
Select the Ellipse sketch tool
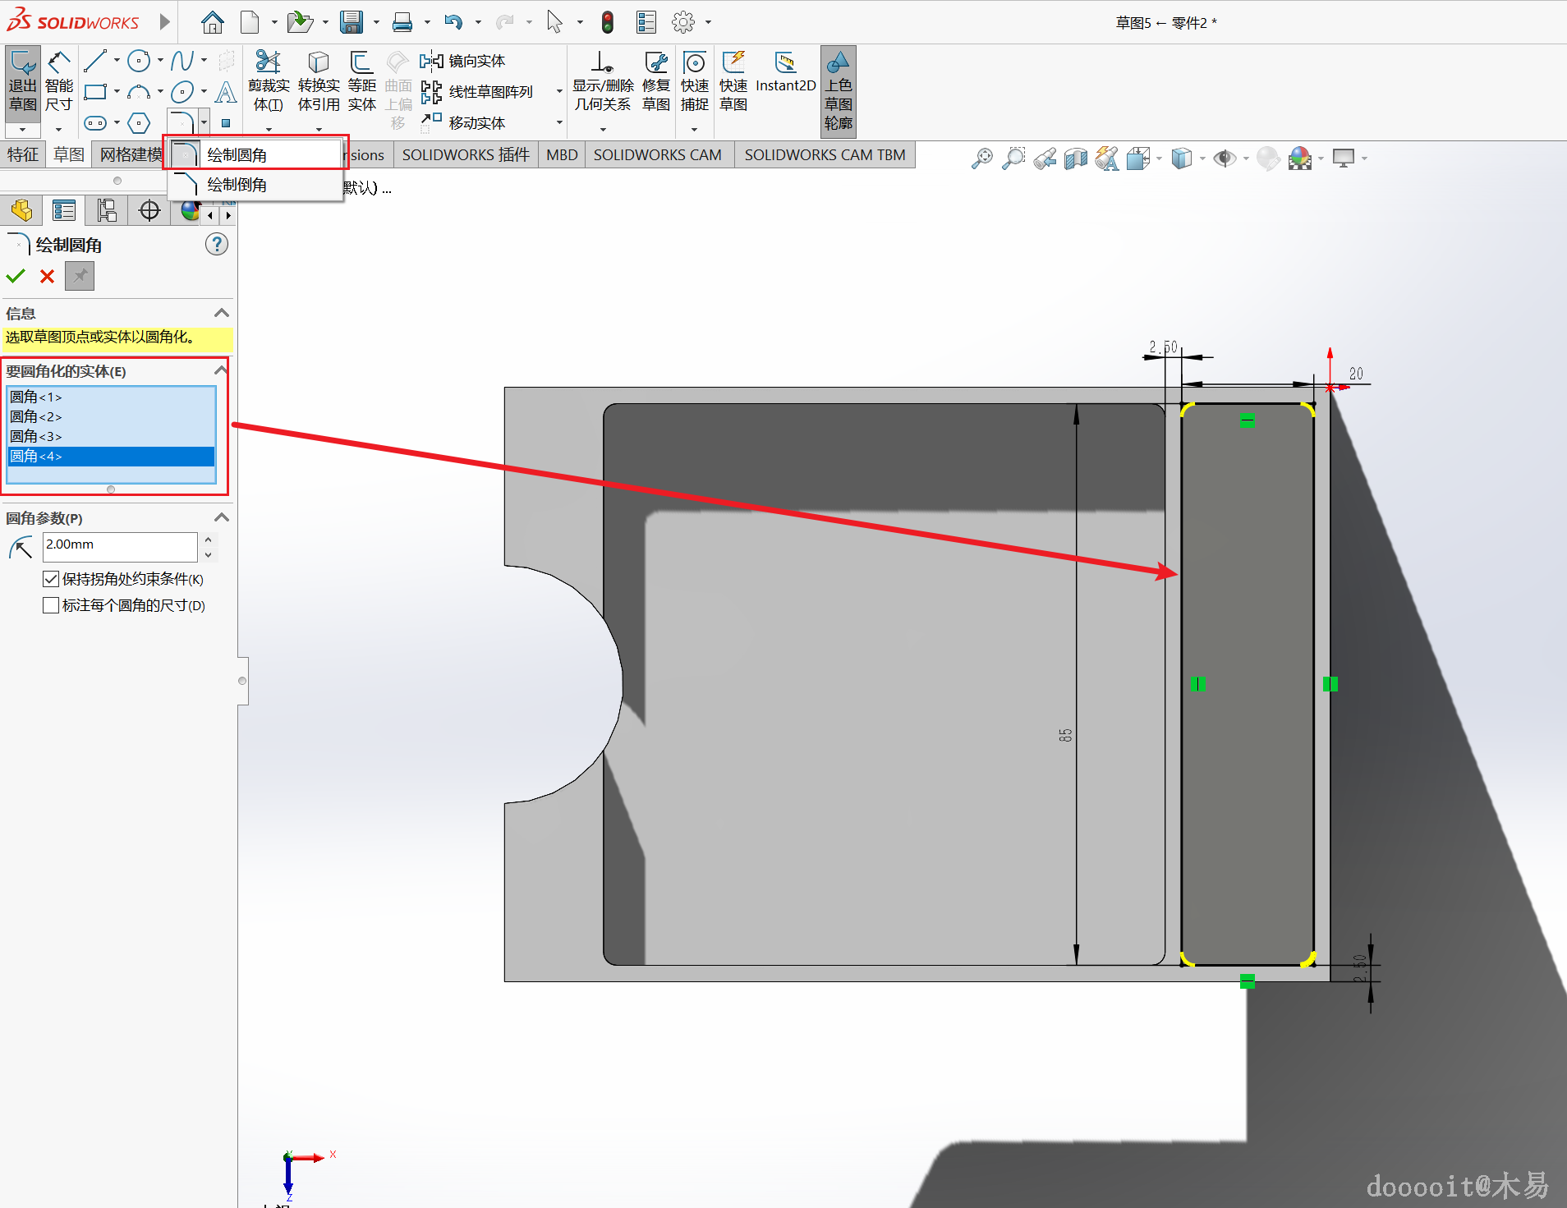pos(182,92)
